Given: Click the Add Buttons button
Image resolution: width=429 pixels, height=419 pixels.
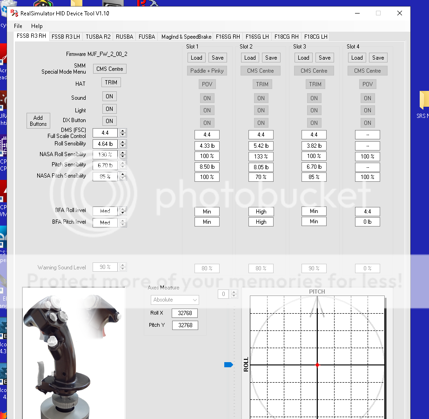Looking at the screenshot, I should 38,121.
